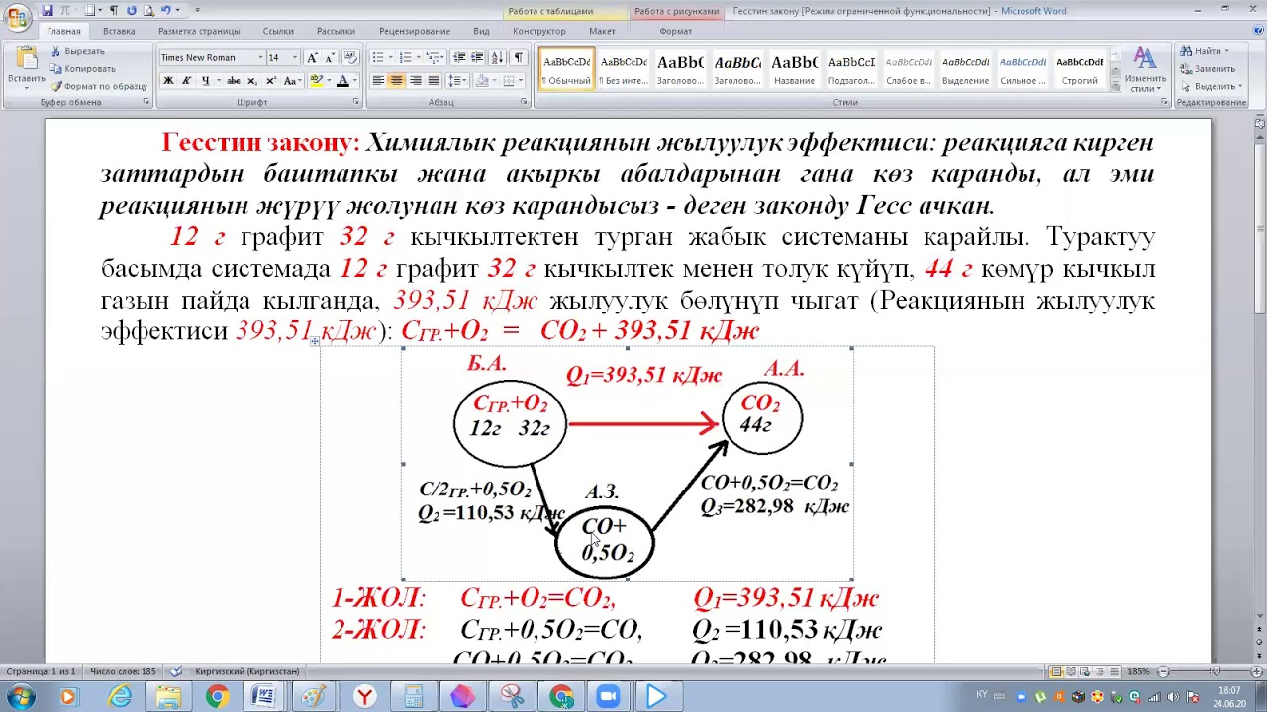The image size is (1267, 712).
Task: Click the Киргизский (Киргизстан) language indicator
Action: point(247,672)
